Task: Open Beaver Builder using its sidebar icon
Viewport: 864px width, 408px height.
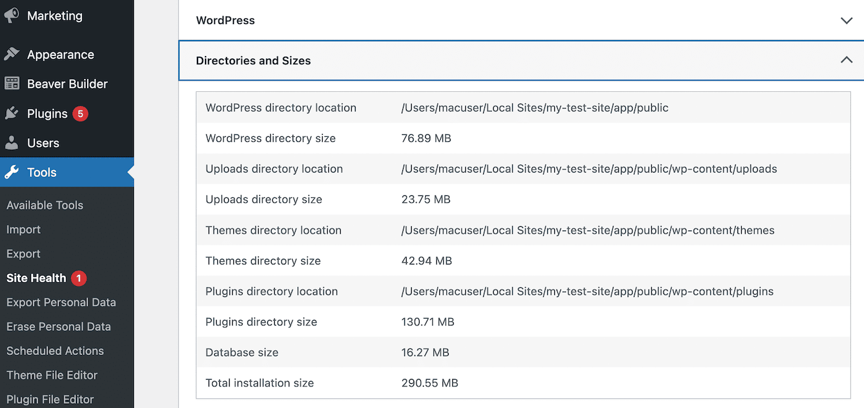Action: pos(12,84)
